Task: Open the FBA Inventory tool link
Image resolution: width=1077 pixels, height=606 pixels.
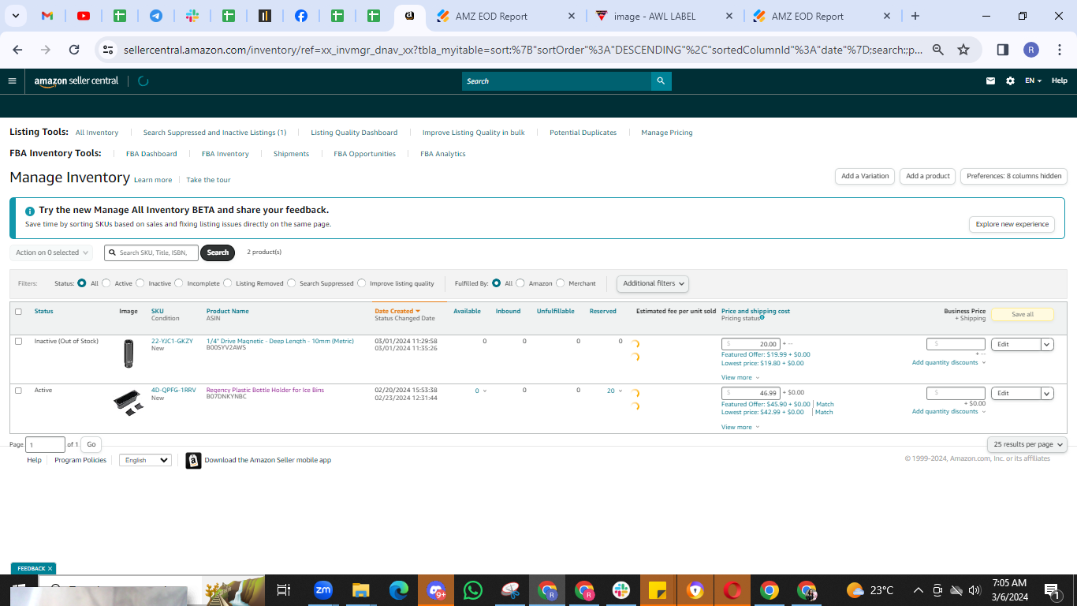Action: tap(225, 154)
